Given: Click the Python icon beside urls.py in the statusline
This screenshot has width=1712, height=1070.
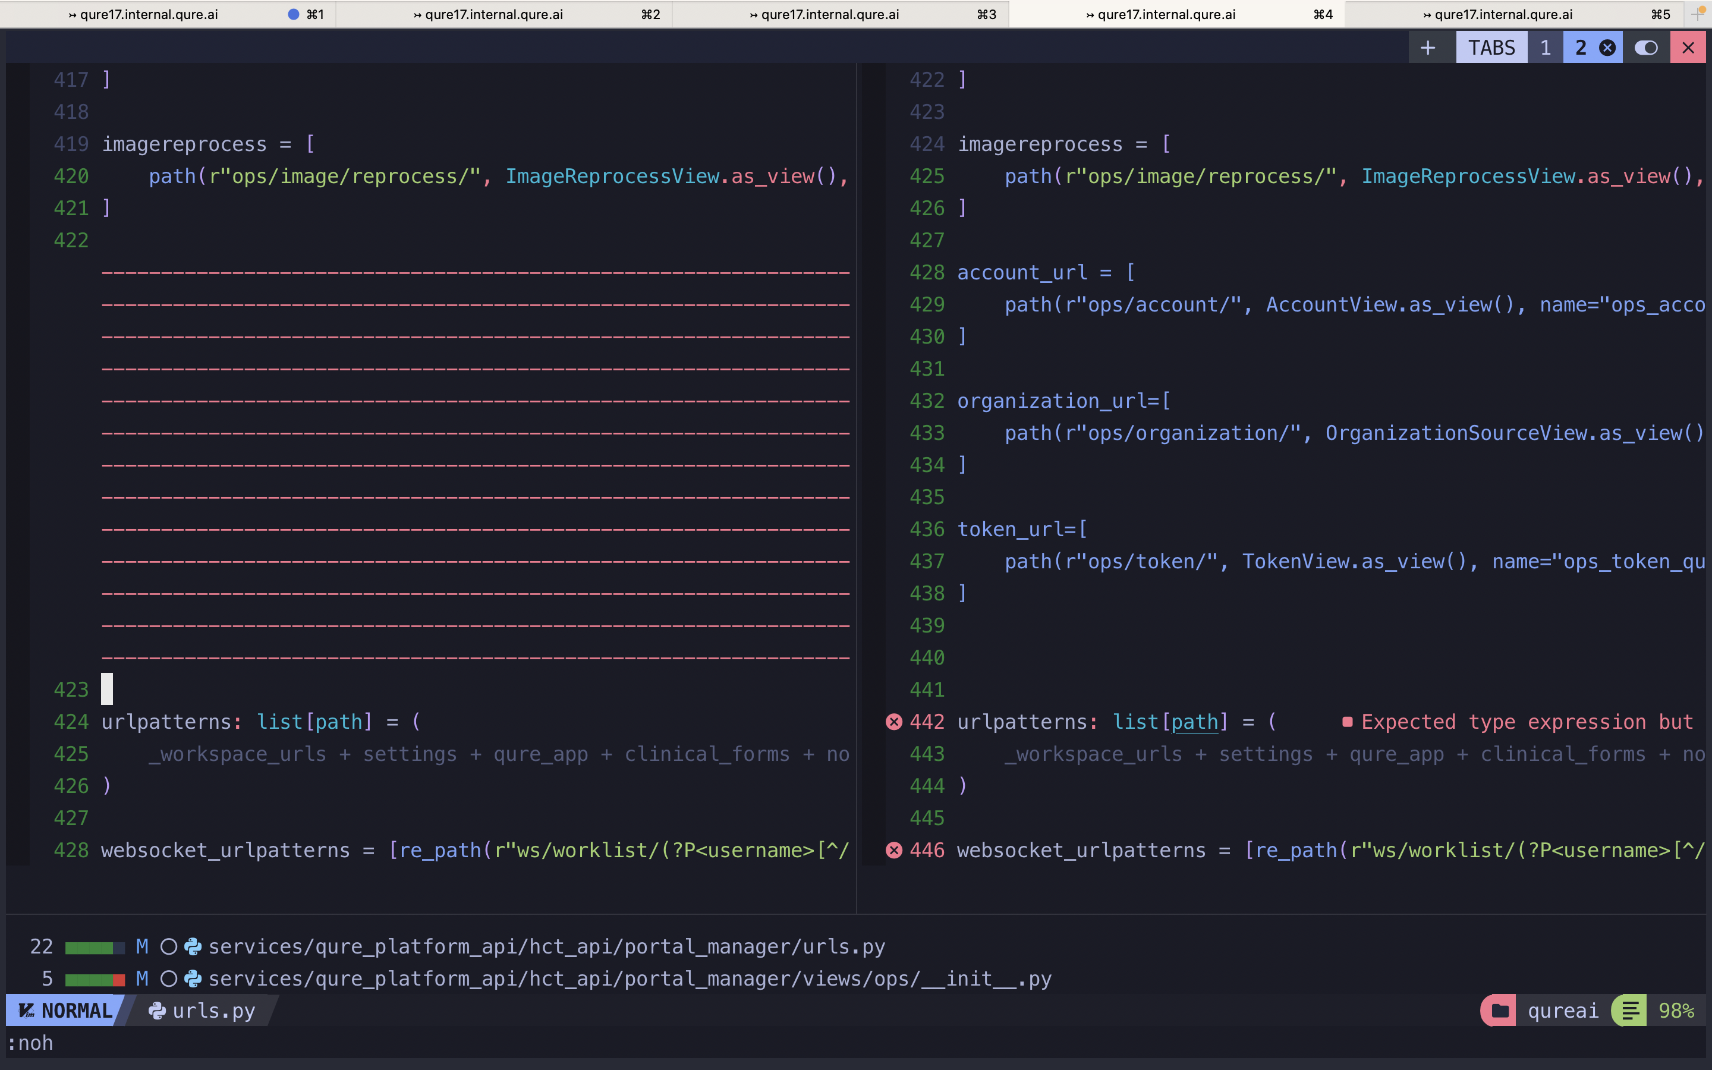Looking at the screenshot, I should pos(157,1010).
